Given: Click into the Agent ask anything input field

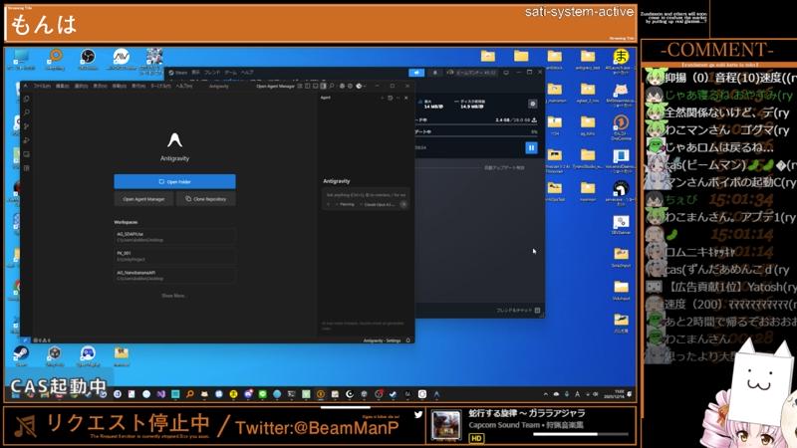Looking at the screenshot, I should 366,194.
